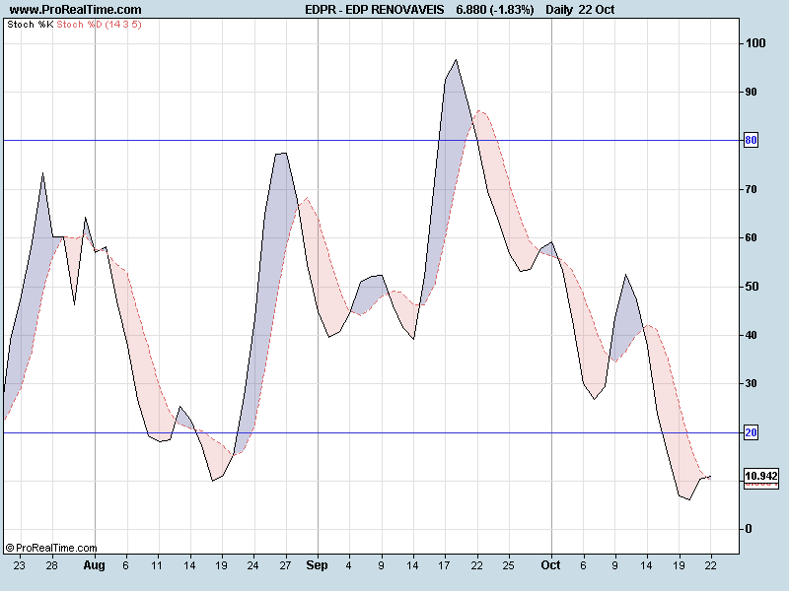Click the October 6 date label
Screen dimensions: 789x591
point(583,565)
